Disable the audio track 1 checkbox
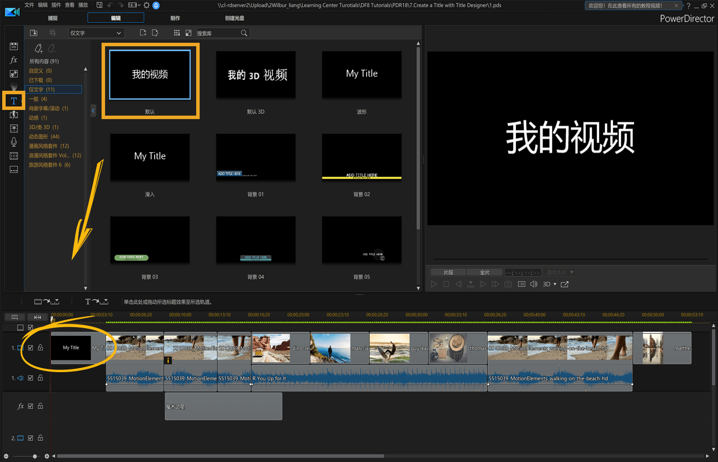Image resolution: width=718 pixels, height=462 pixels. (x=31, y=378)
